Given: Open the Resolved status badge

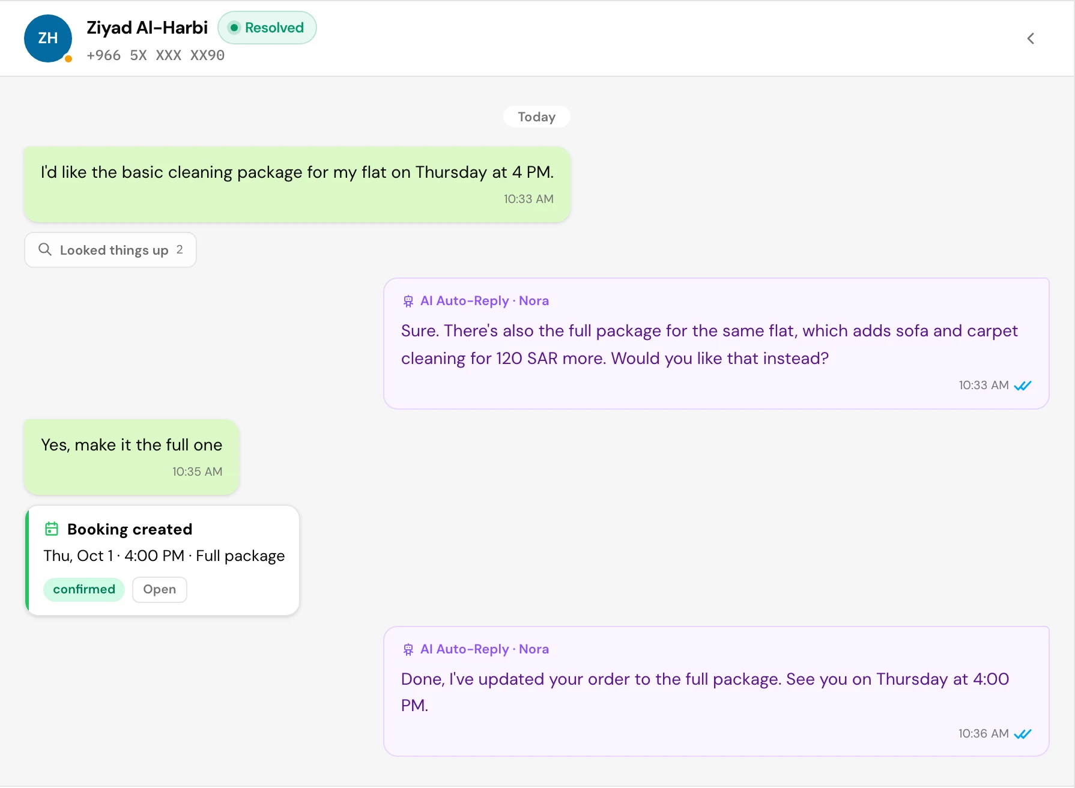Looking at the screenshot, I should click(267, 28).
